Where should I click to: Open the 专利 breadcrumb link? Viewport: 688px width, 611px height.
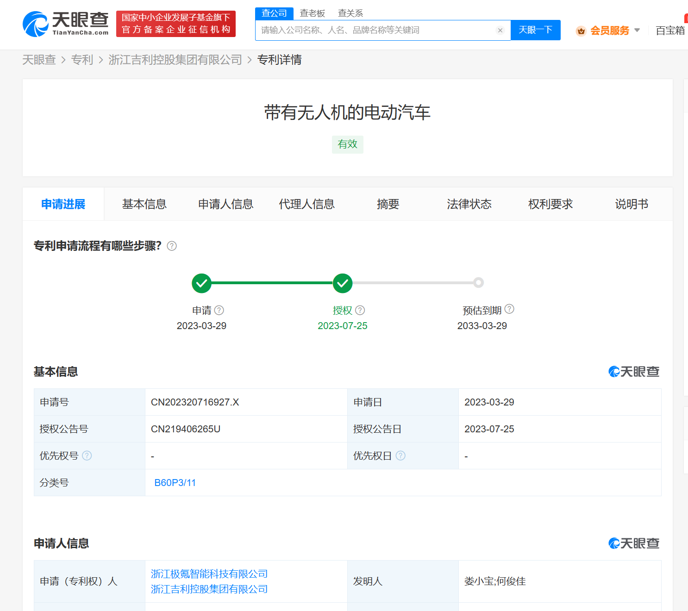click(x=82, y=60)
